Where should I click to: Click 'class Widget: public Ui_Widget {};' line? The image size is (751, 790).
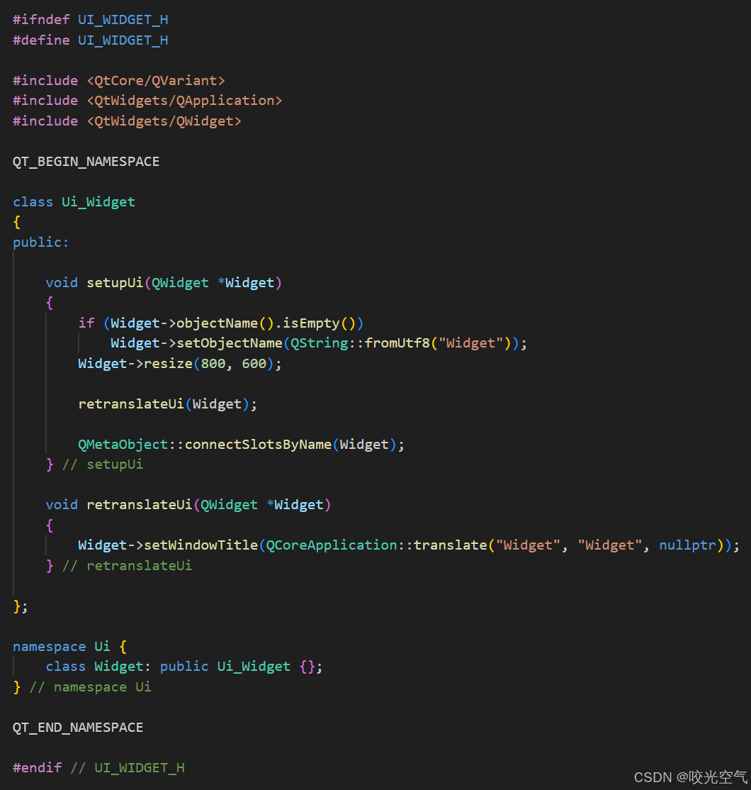pyautogui.click(x=184, y=667)
